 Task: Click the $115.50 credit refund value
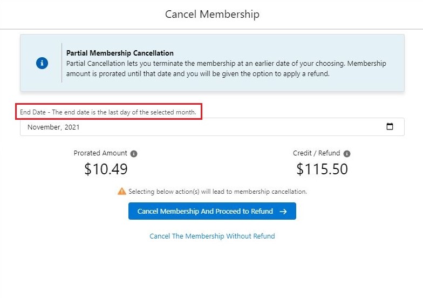(322, 169)
